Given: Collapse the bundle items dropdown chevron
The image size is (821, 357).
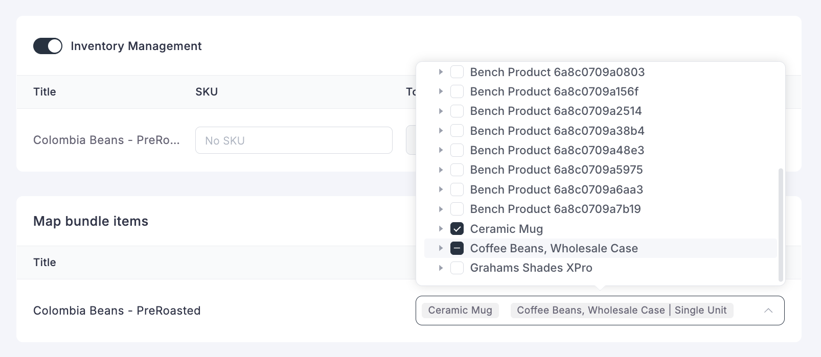Looking at the screenshot, I should click(768, 311).
